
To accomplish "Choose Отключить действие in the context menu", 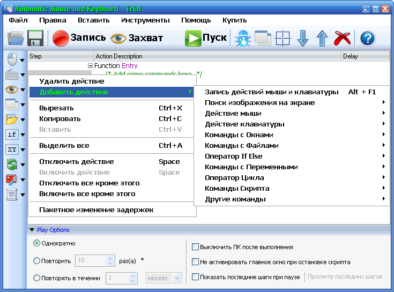I will point(111,161).
